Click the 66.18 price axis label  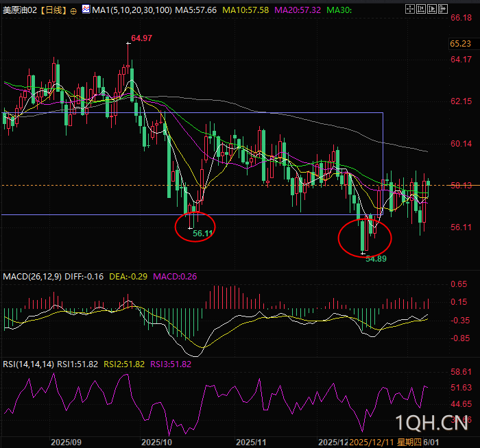[461, 18]
